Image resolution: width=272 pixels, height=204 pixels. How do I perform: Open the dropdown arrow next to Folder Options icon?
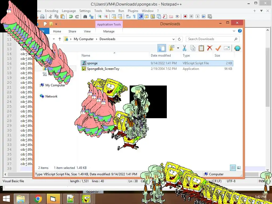click(x=178, y=48)
